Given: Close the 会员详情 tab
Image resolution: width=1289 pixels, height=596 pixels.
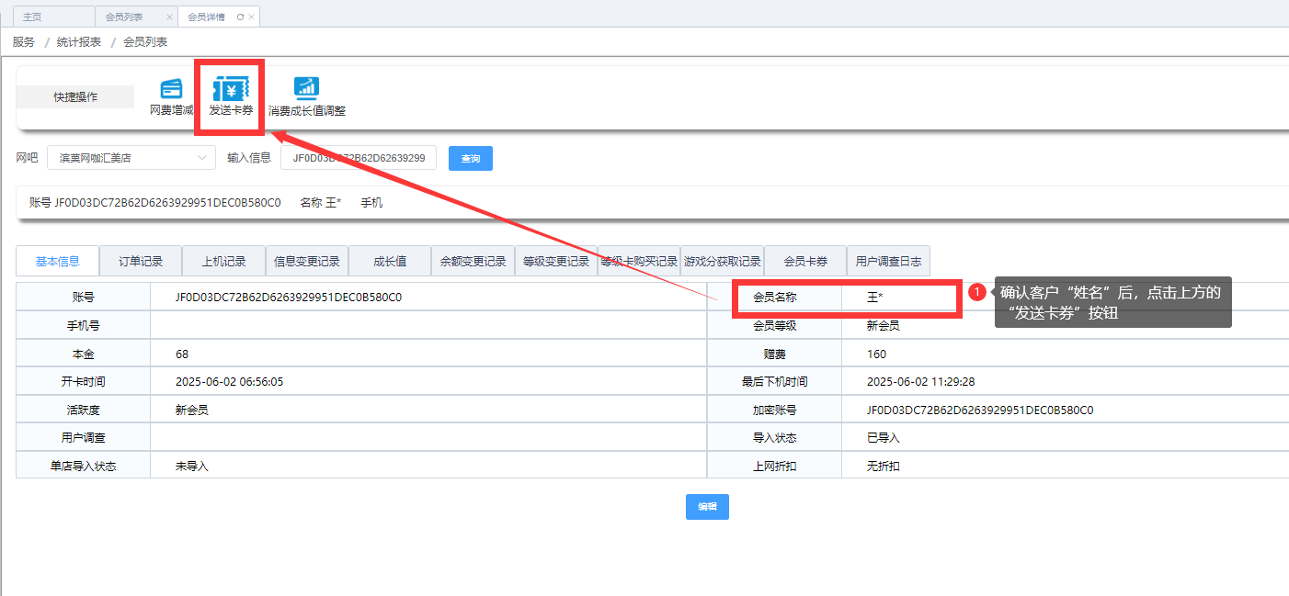Looking at the screenshot, I should click(x=252, y=17).
